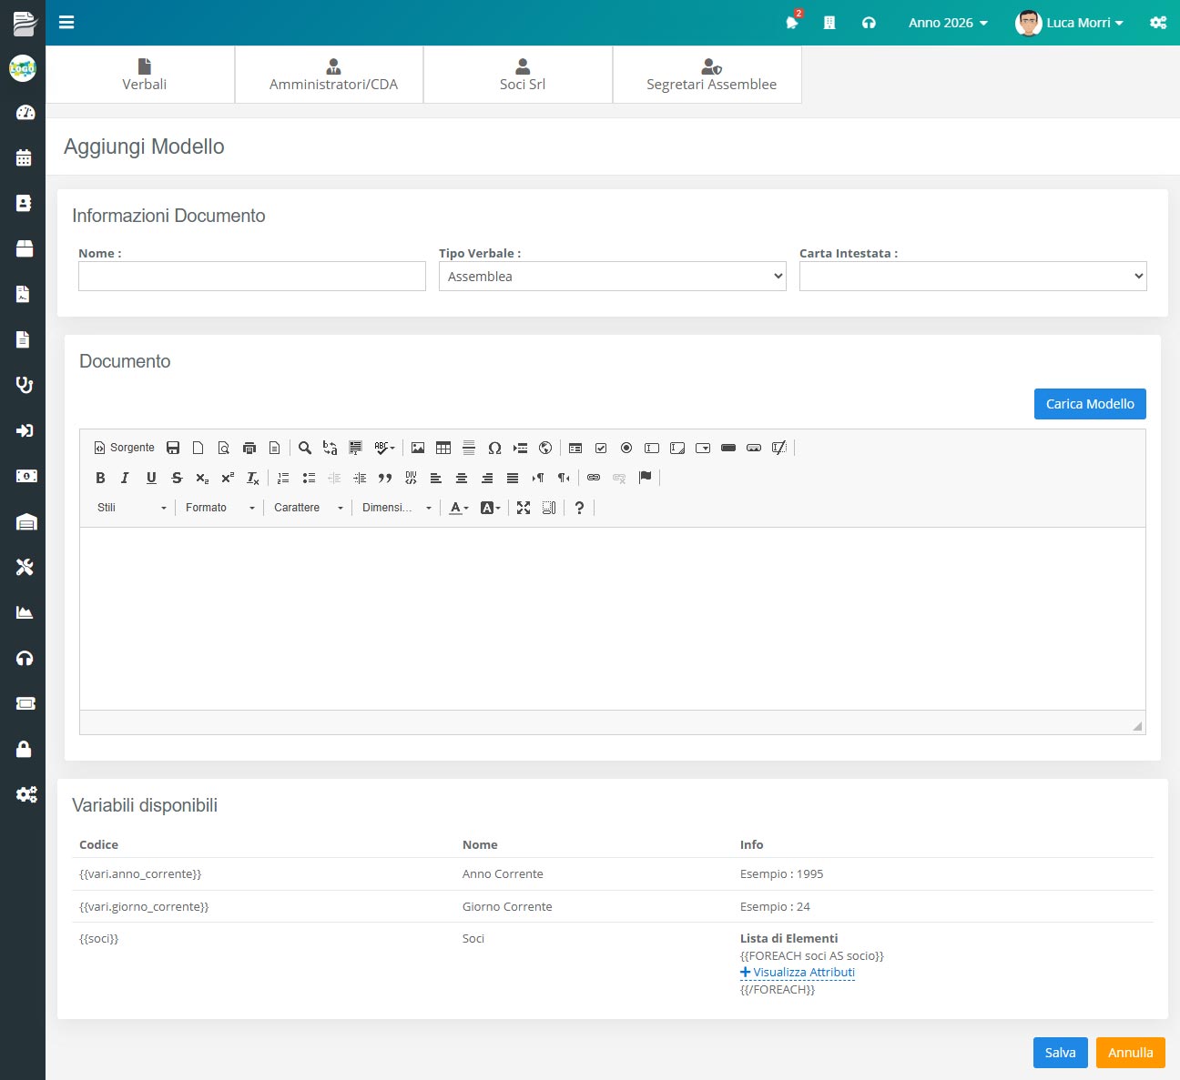Open the Carta Intestata dropdown
The width and height of the screenshot is (1180, 1080).
pos(972,277)
